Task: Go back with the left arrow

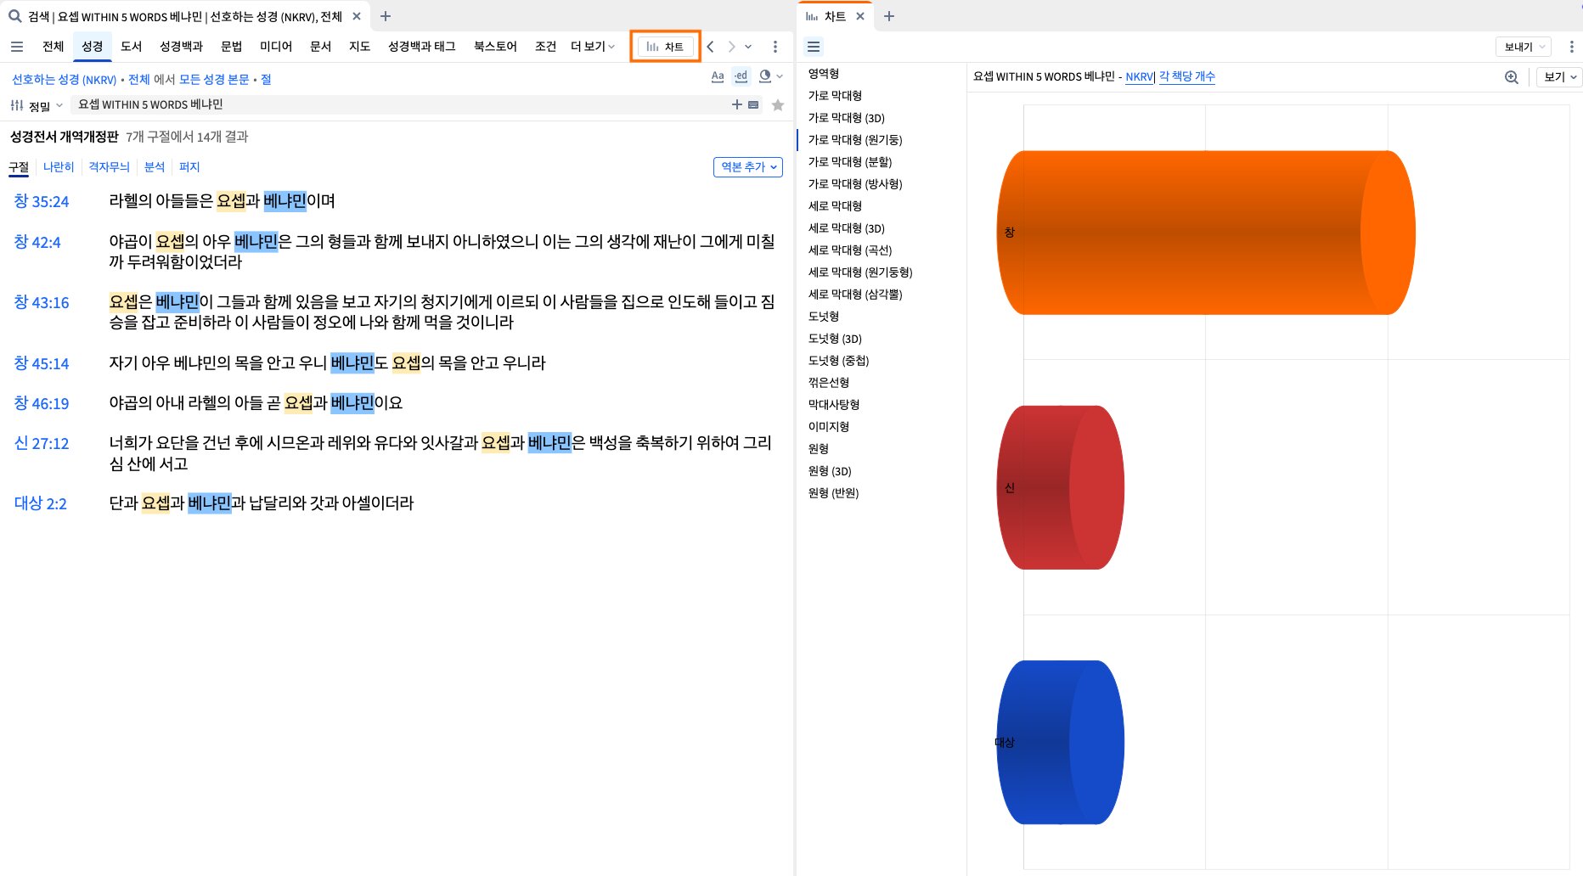Action: coord(711,47)
